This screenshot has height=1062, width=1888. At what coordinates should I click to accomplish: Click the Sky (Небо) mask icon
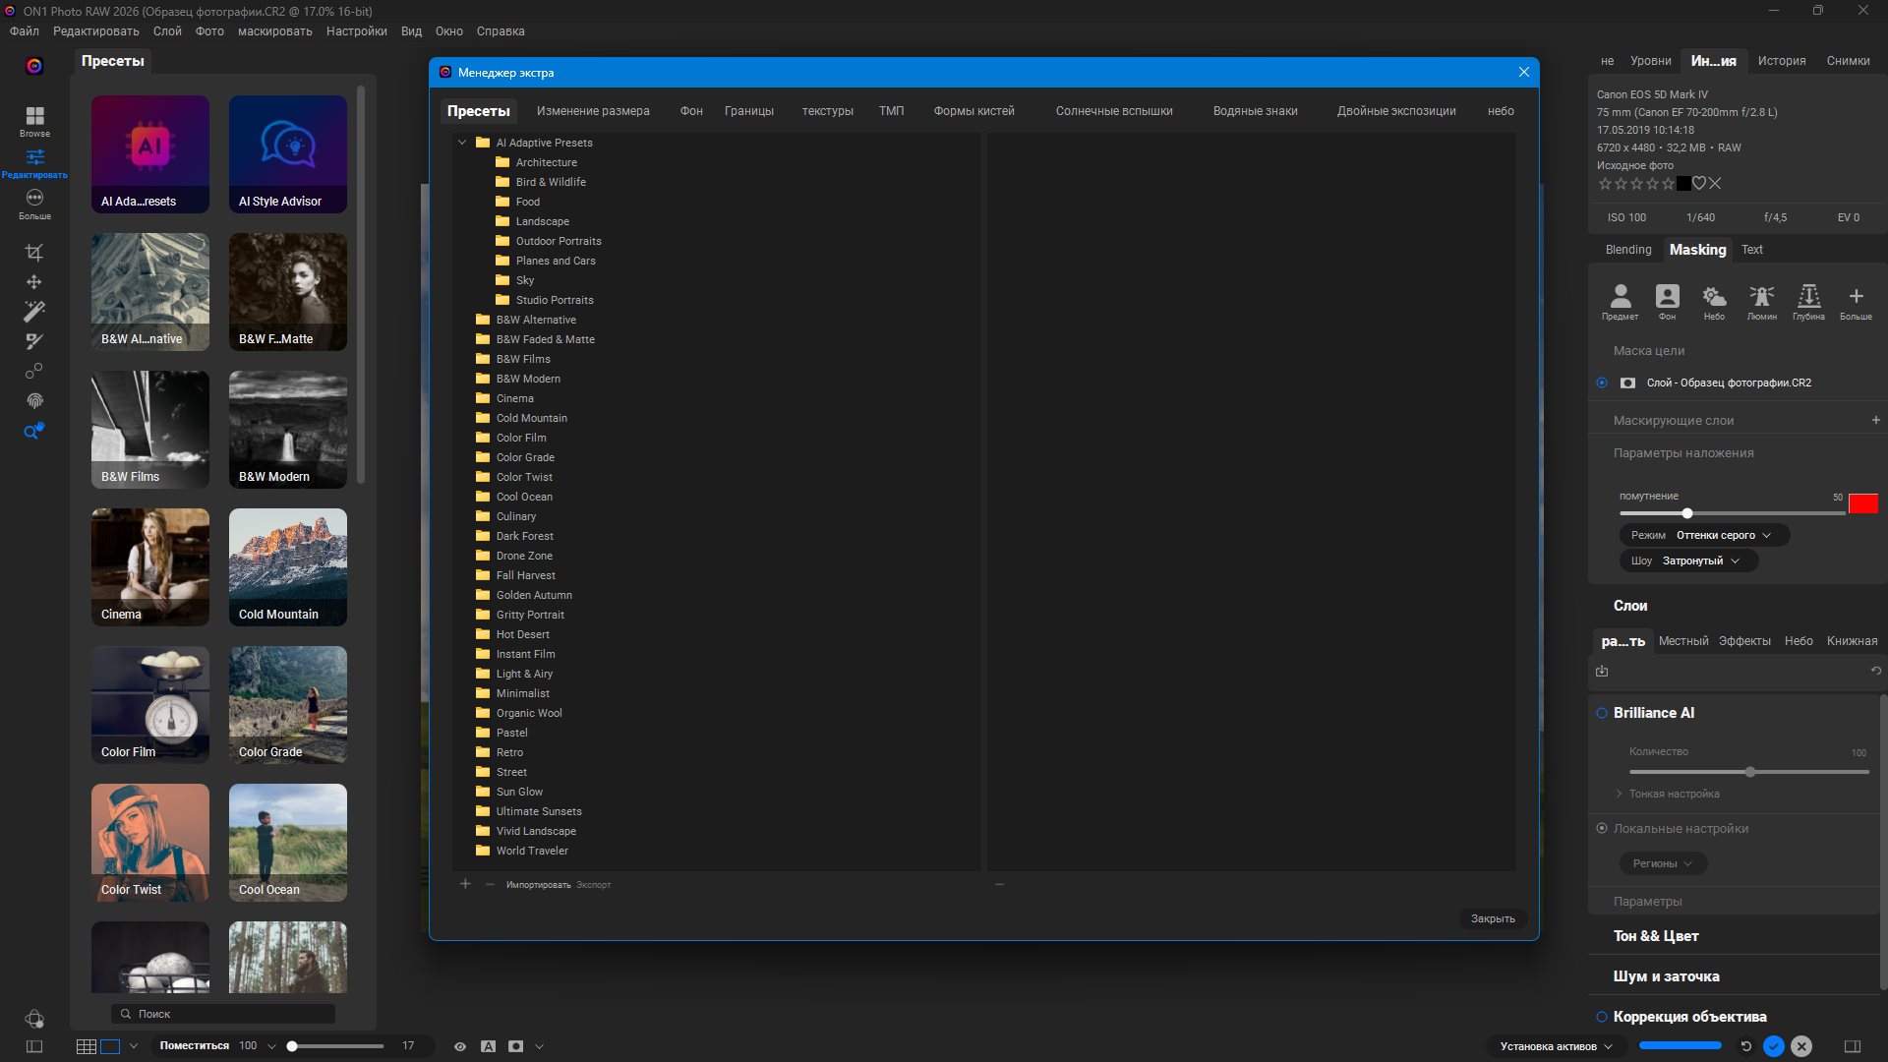coord(1714,298)
